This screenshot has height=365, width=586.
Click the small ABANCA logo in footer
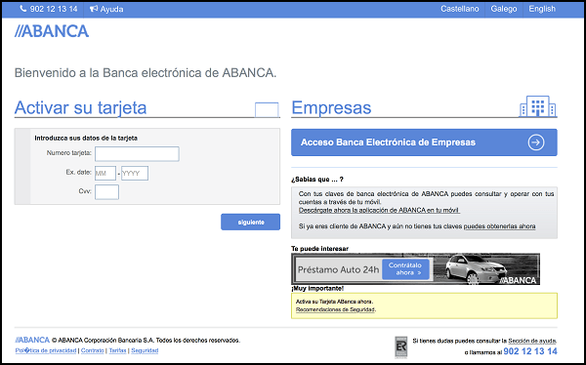click(32, 340)
